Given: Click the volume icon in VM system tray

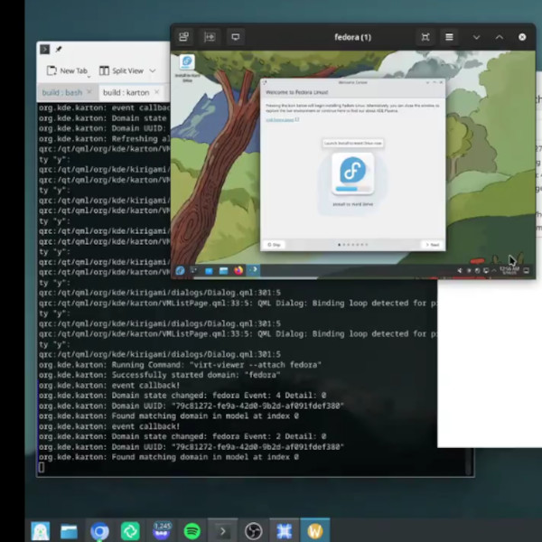Looking at the screenshot, I should (x=460, y=271).
